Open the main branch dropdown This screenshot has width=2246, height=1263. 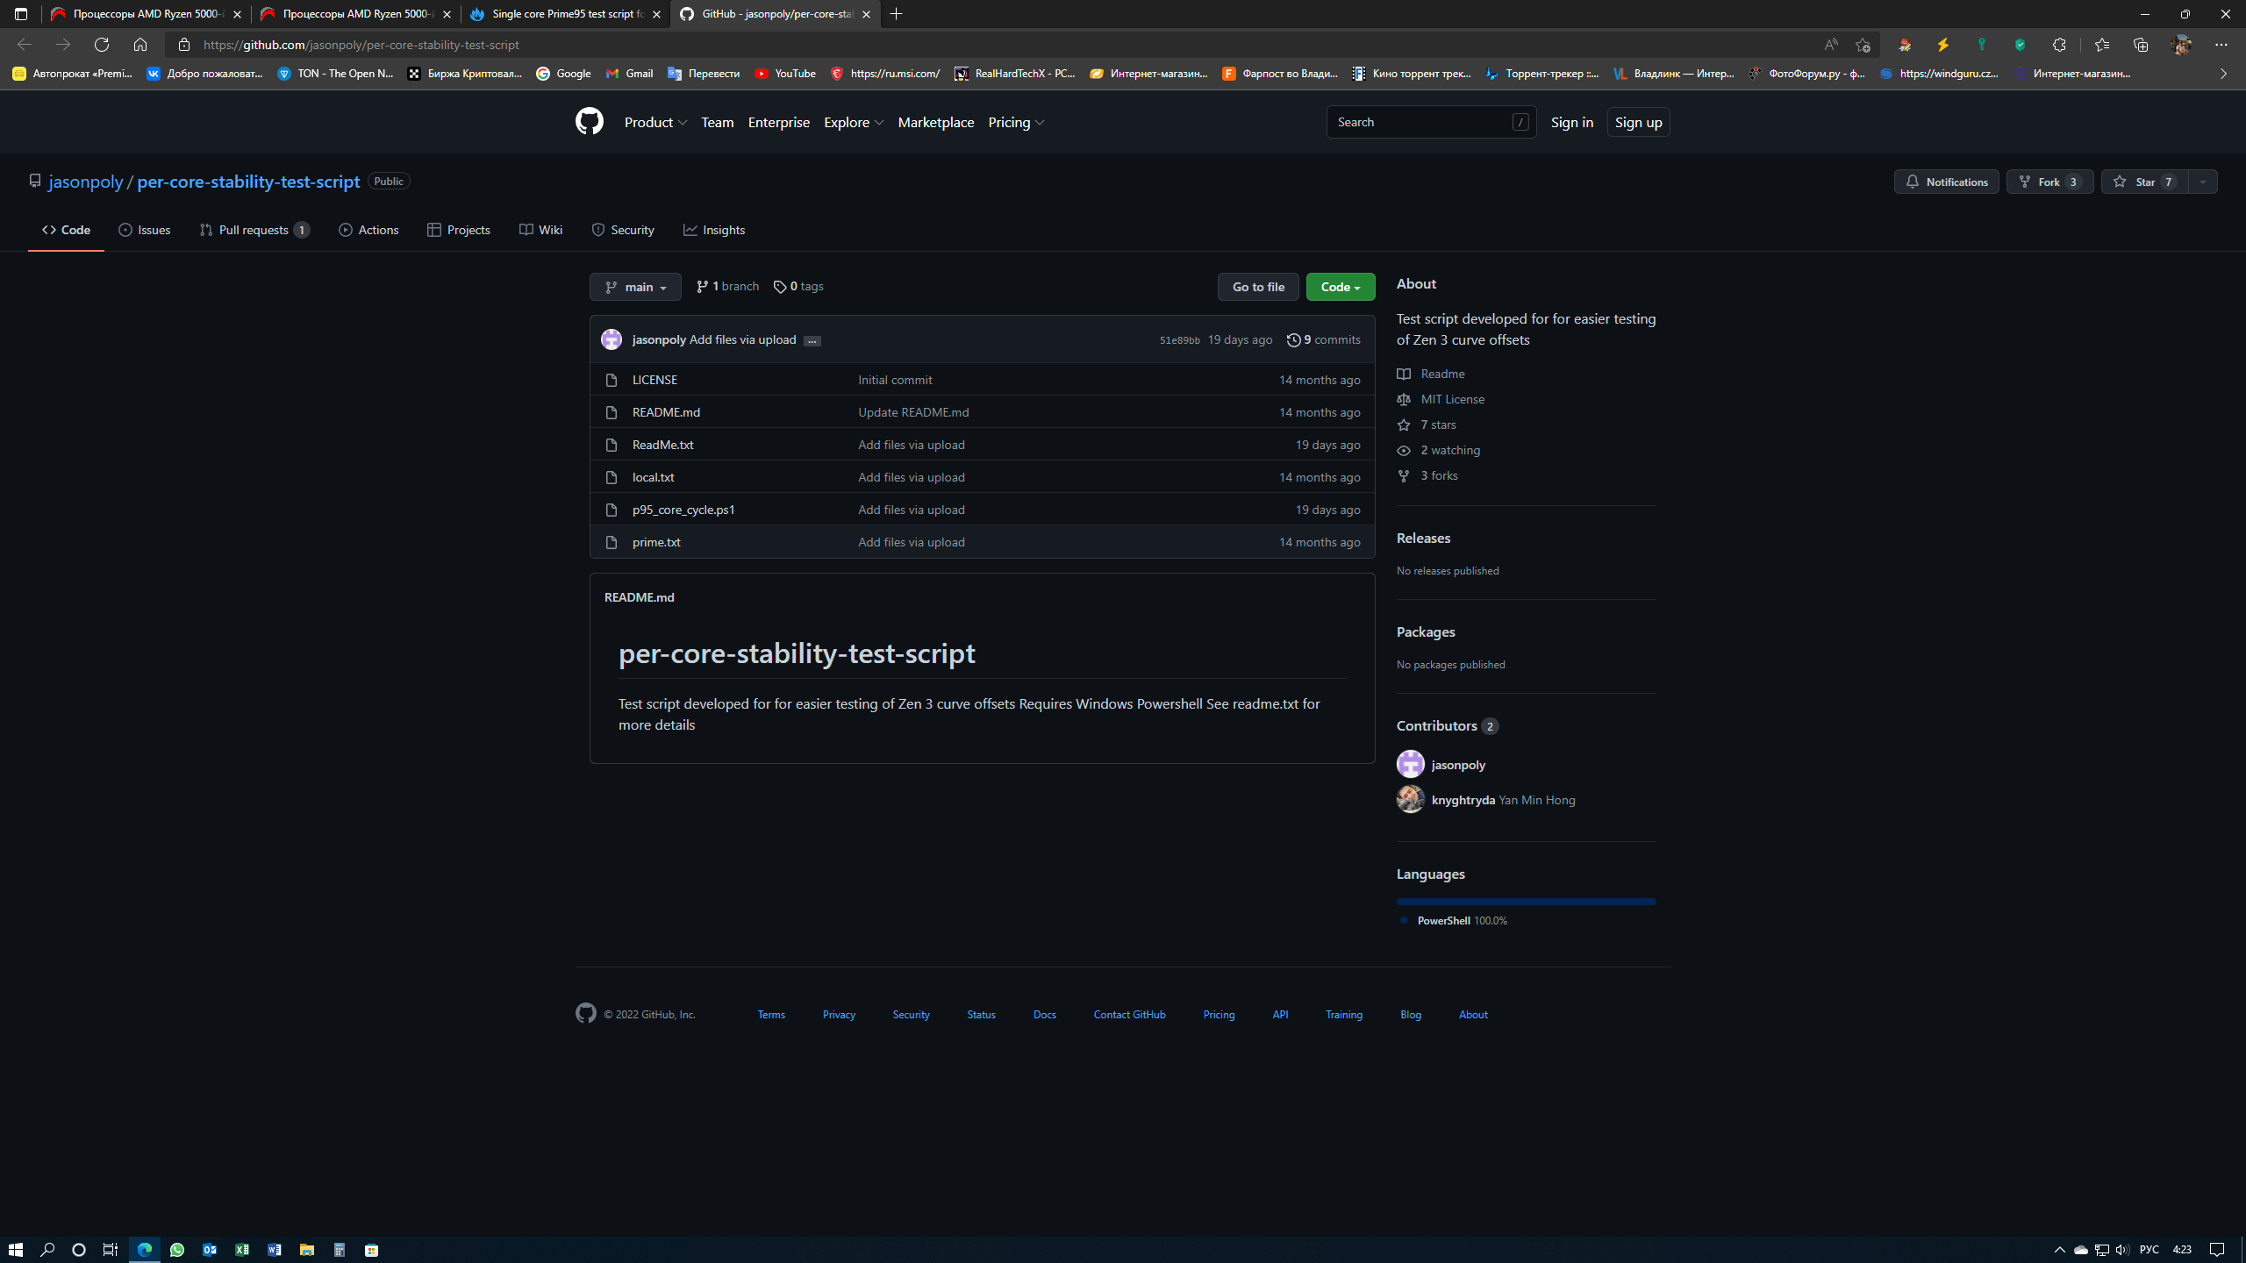click(635, 287)
